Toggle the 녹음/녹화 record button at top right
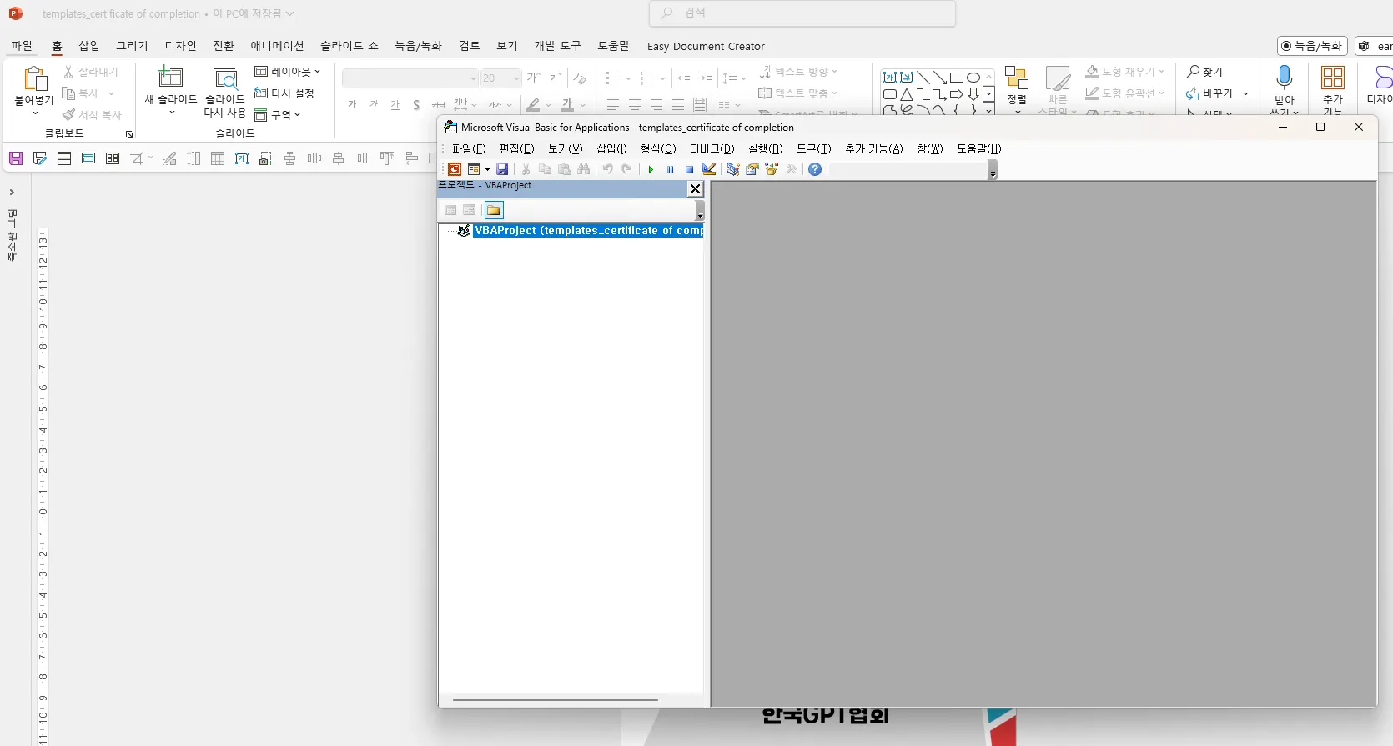The height and width of the screenshot is (746, 1393). pos(1312,46)
